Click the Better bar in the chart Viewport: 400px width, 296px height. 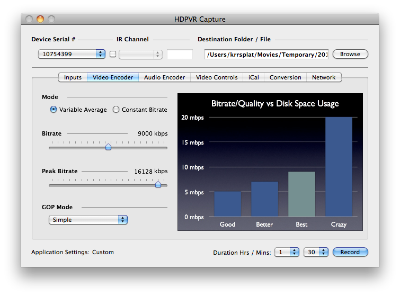264,199
